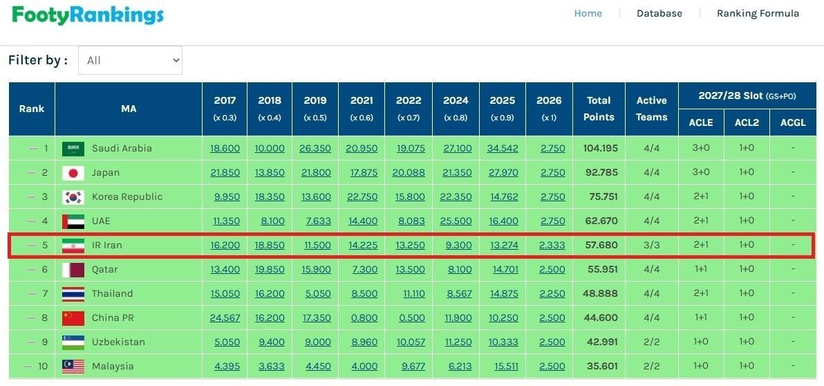Image resolution: width=824 pixels, height=386 pixels.
Task: Click the Total Points column header
Action: click(x=599, y=109)
